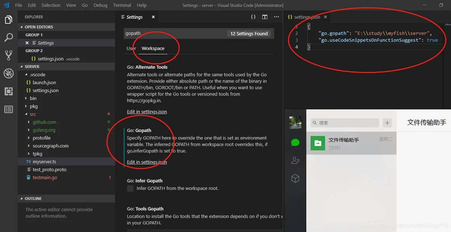Click the TS icon beside myserver.ts

tap(29, 162)
